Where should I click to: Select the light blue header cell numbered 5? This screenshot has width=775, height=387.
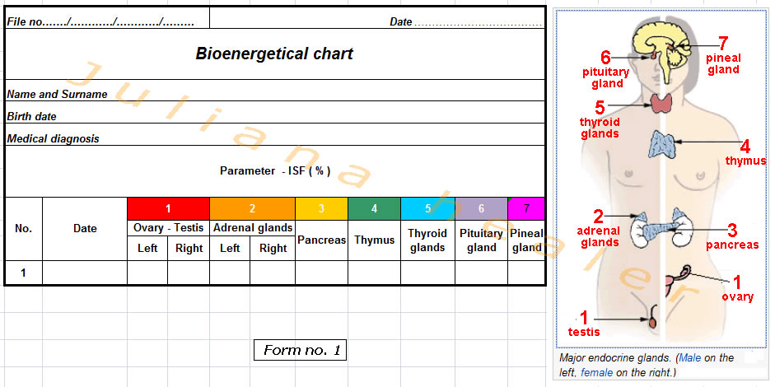pyautogui.click(x=427, y=208)
